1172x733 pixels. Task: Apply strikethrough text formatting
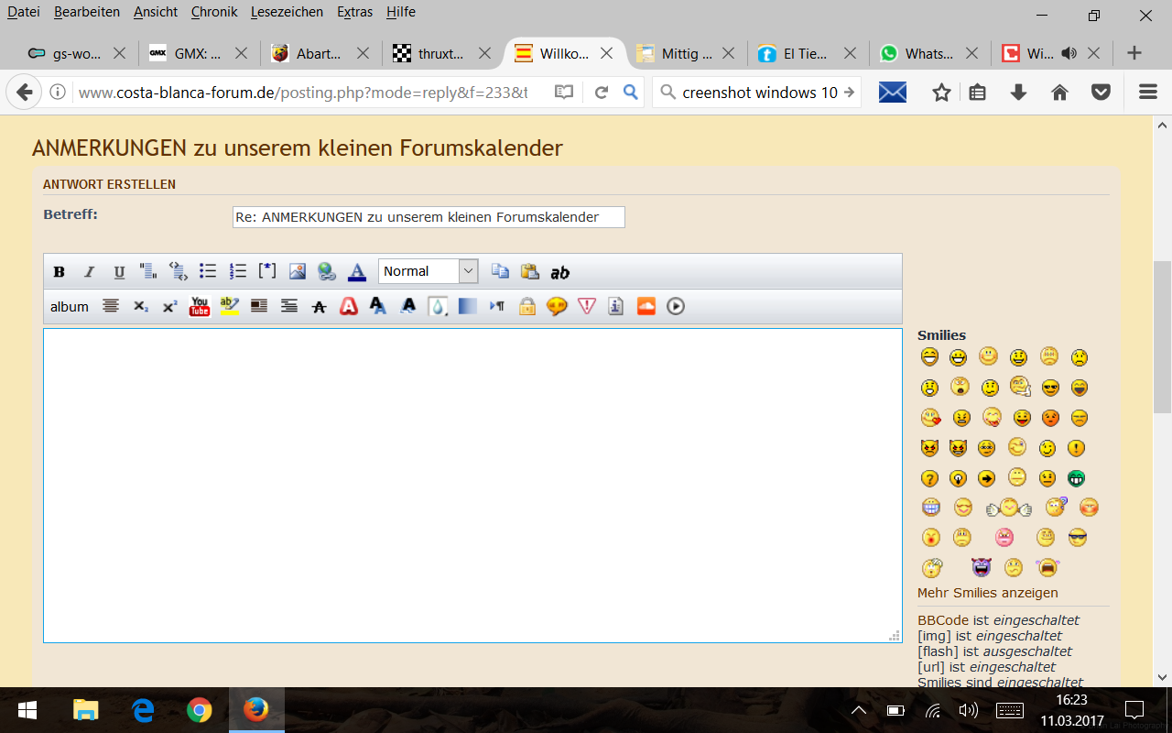[x=319, y=306]
